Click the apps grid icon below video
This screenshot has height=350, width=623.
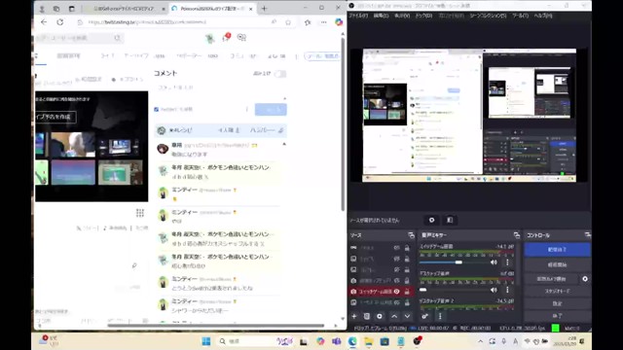click(x=140, y=213)
